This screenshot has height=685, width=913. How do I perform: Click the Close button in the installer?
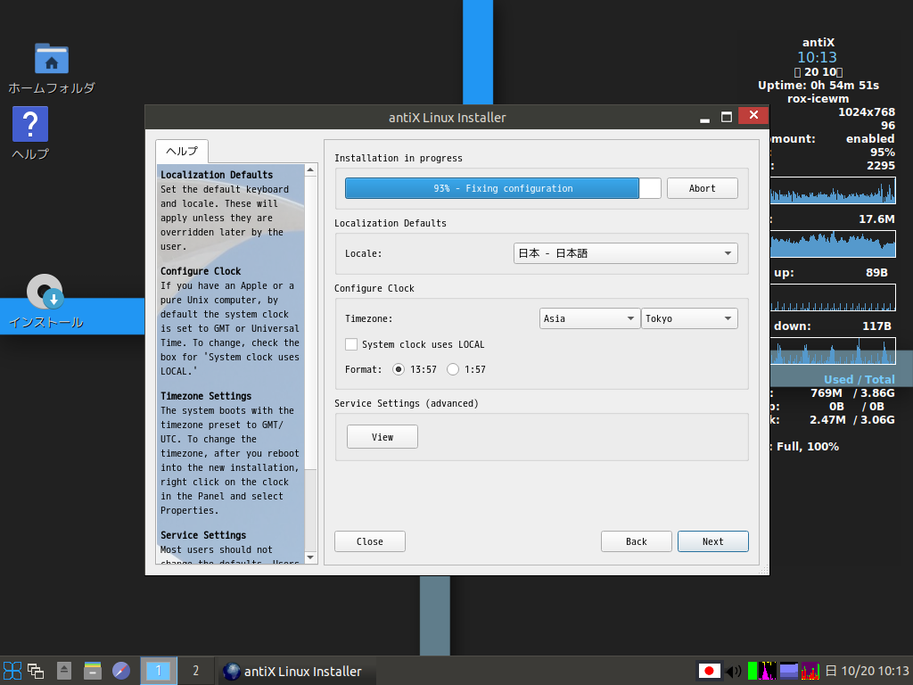370,541
